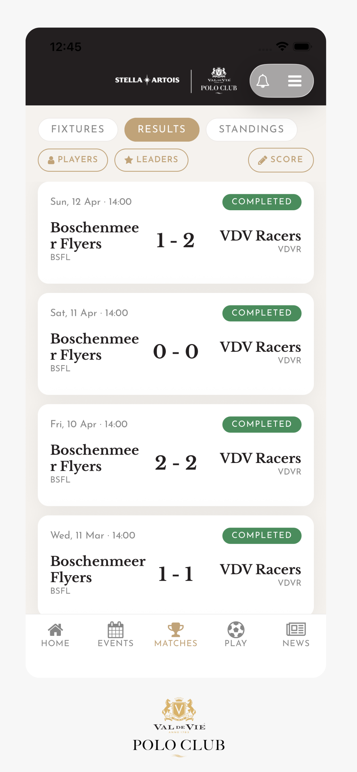The width and height of the screenshot is (357, 772).
Task: Open the Sun 12 Apr match card
Action: coord(176,233)
